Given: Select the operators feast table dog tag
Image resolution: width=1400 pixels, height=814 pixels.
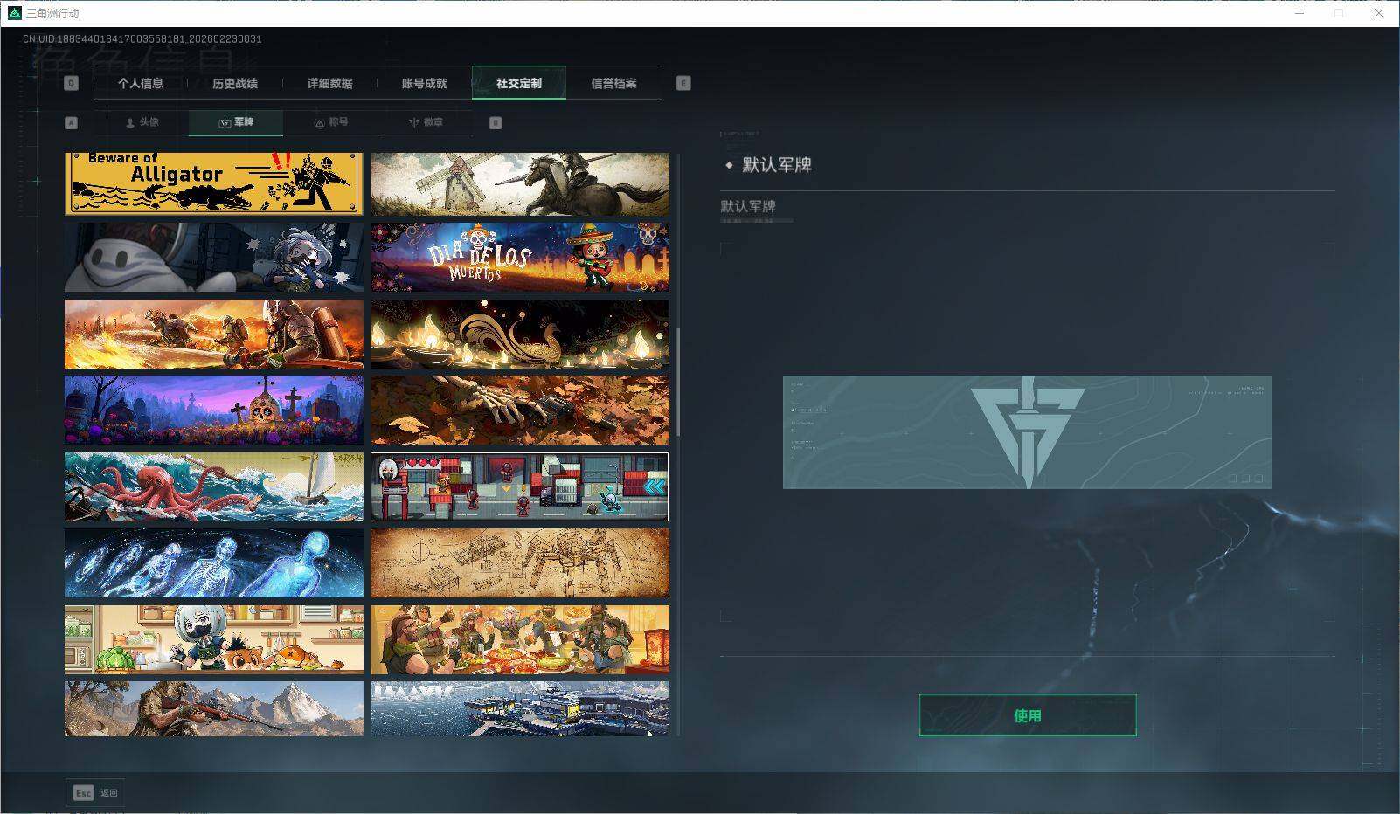Looking at the screenshot, I should 520,639.
